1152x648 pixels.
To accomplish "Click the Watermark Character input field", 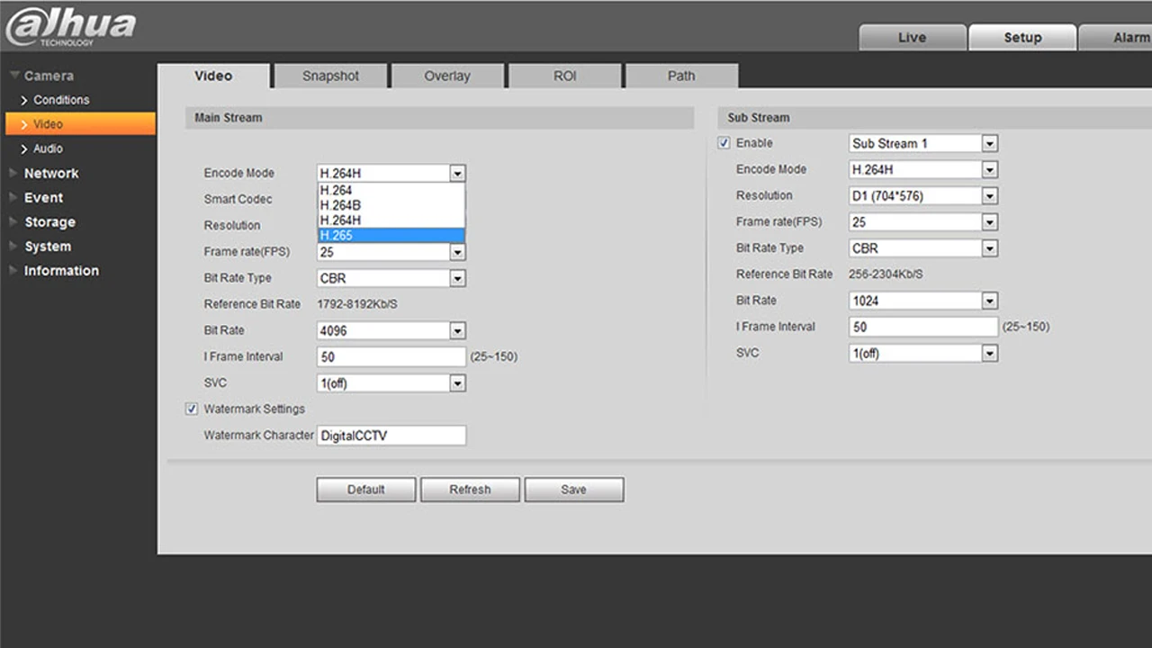I will click(391, 436).
